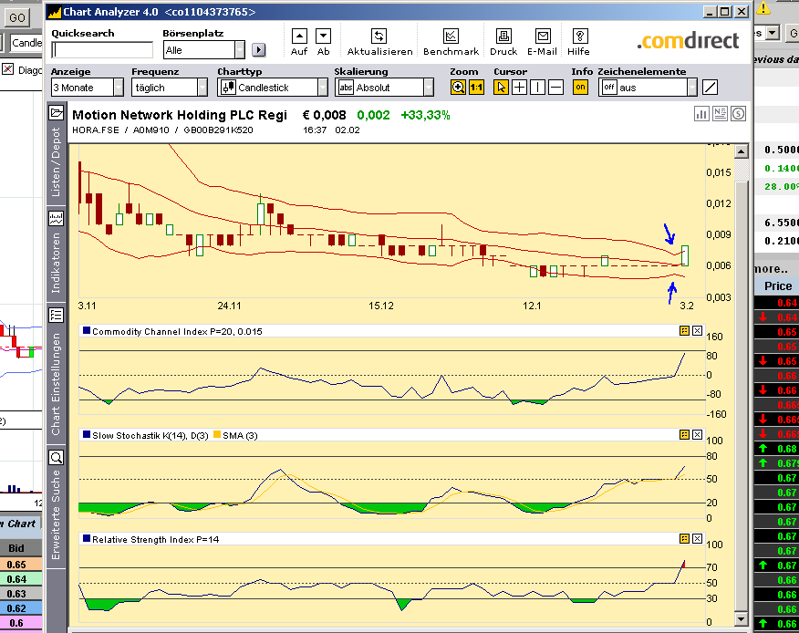Open the Candle dropdown in left window
Viewport: 799px width, 633px height.
(x=26, y=43)
